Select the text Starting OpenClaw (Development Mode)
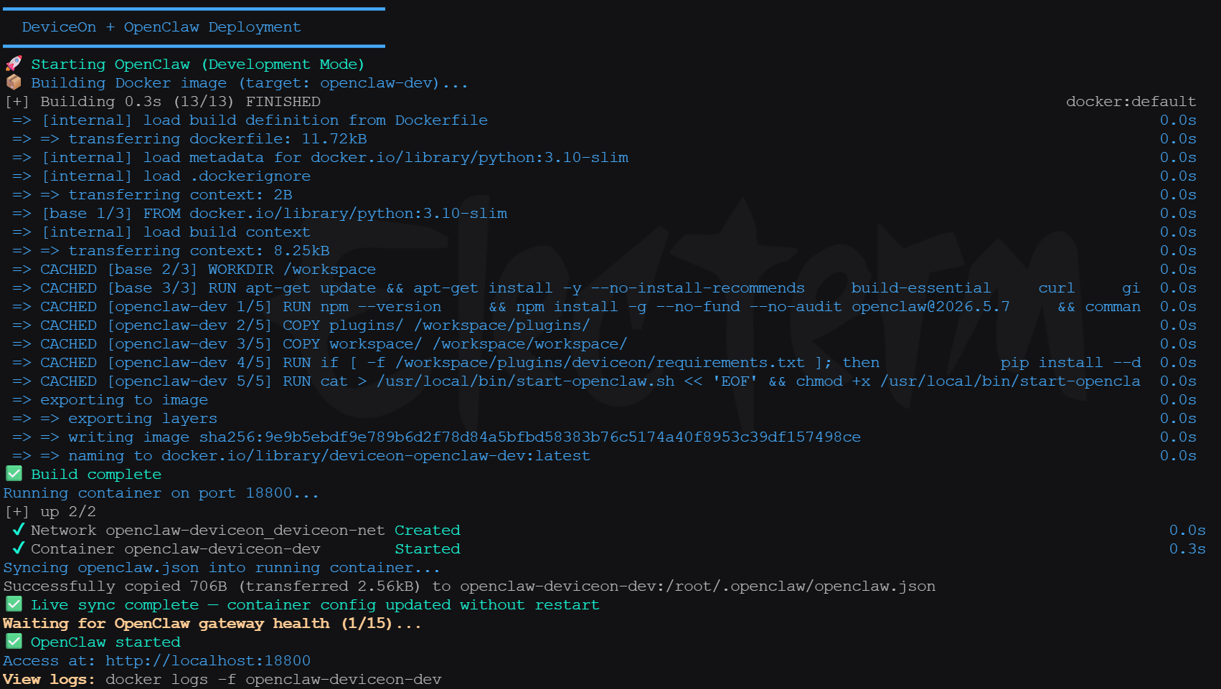1221x689 pixels. coord(197,64)
